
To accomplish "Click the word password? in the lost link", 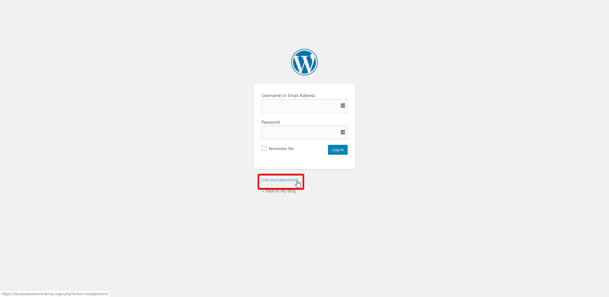I will [x=289, y=180].
